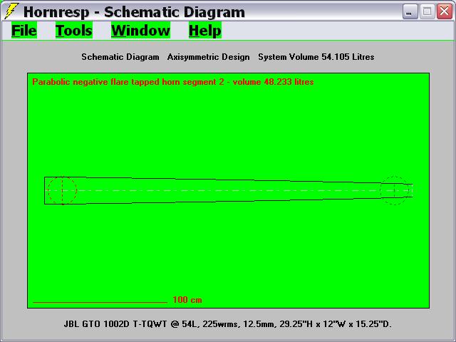Click the Hornresp lightning bolt title icon
456x342 pixels.
pos(11,11)
